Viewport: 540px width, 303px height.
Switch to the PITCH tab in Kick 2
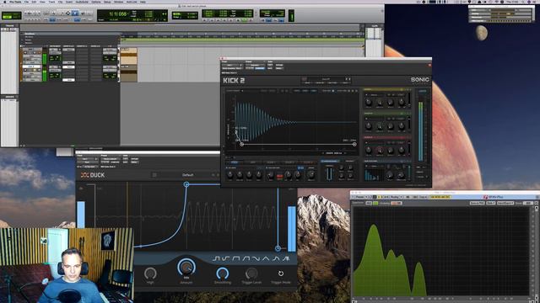pos(235,162)
